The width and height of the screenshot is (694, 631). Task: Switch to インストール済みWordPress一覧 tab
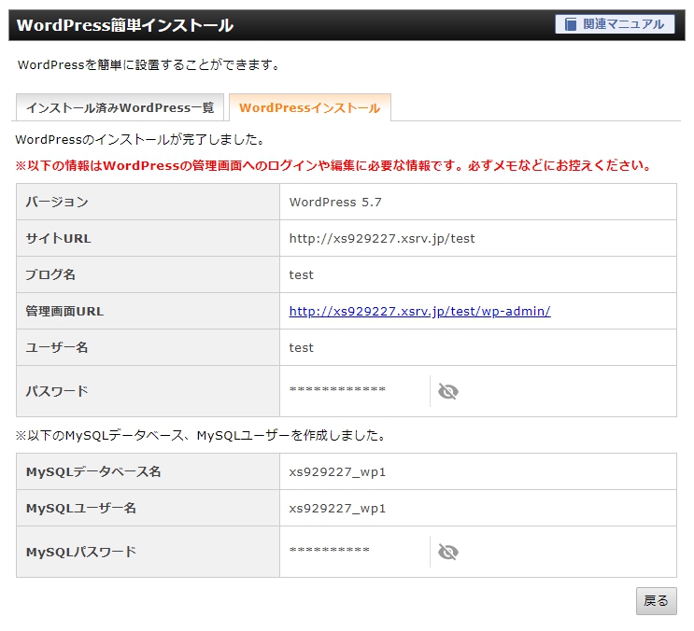pyautogui.click(x=120, y=107)
